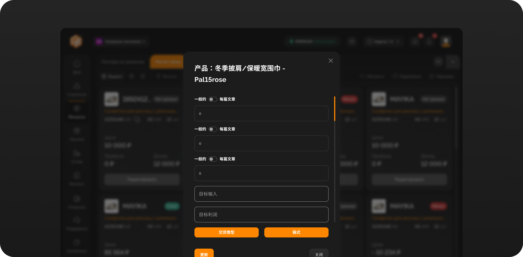Toggle the first 一般的 / 每篇文章 switch
This screenshot has width=523, height=257.
pyautogui.click(x=213, y=99)
